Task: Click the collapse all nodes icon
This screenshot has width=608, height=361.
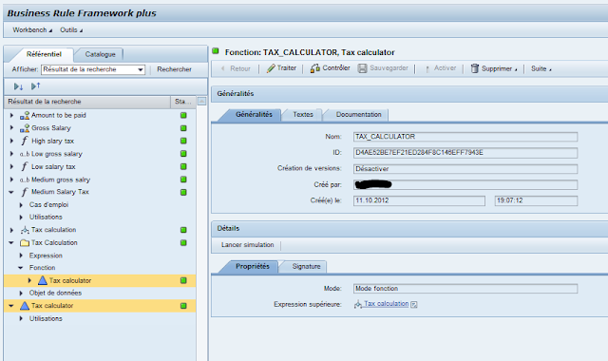Action: 35,86
